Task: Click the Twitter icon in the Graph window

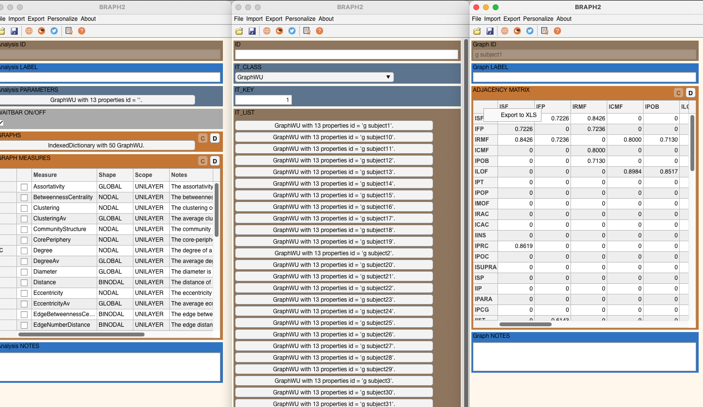Action: pos(530,31)
